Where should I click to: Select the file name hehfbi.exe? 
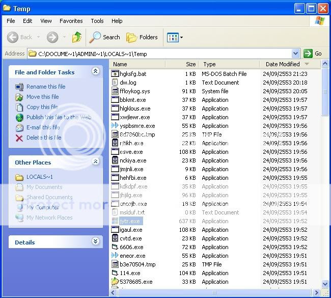(133, 178)
